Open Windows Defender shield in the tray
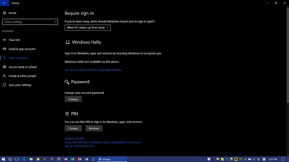289x162 pixels. [x=209, y=159]
